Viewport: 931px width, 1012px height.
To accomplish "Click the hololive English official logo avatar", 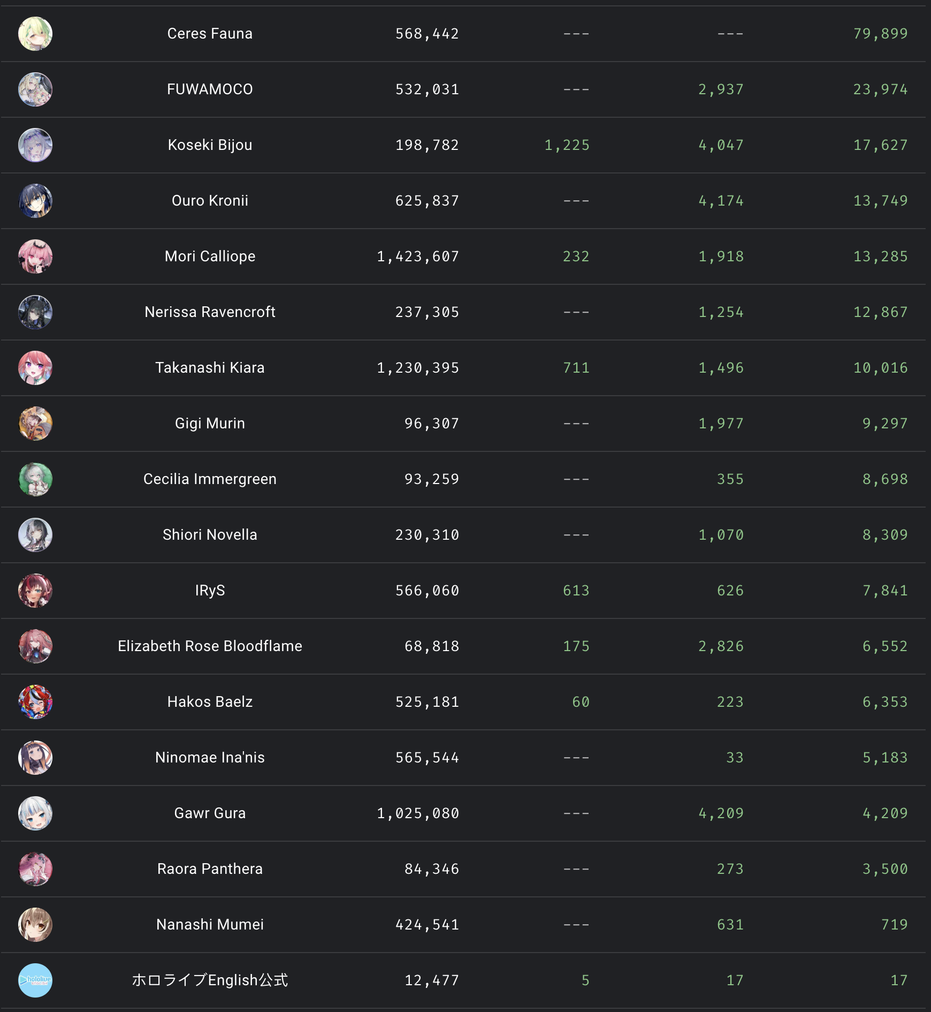I will (35, 980).
